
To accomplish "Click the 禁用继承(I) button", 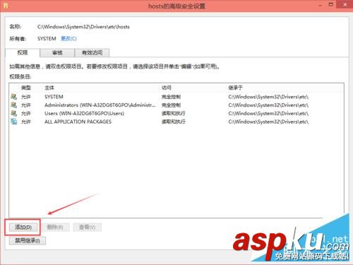I will click(28, 240).
